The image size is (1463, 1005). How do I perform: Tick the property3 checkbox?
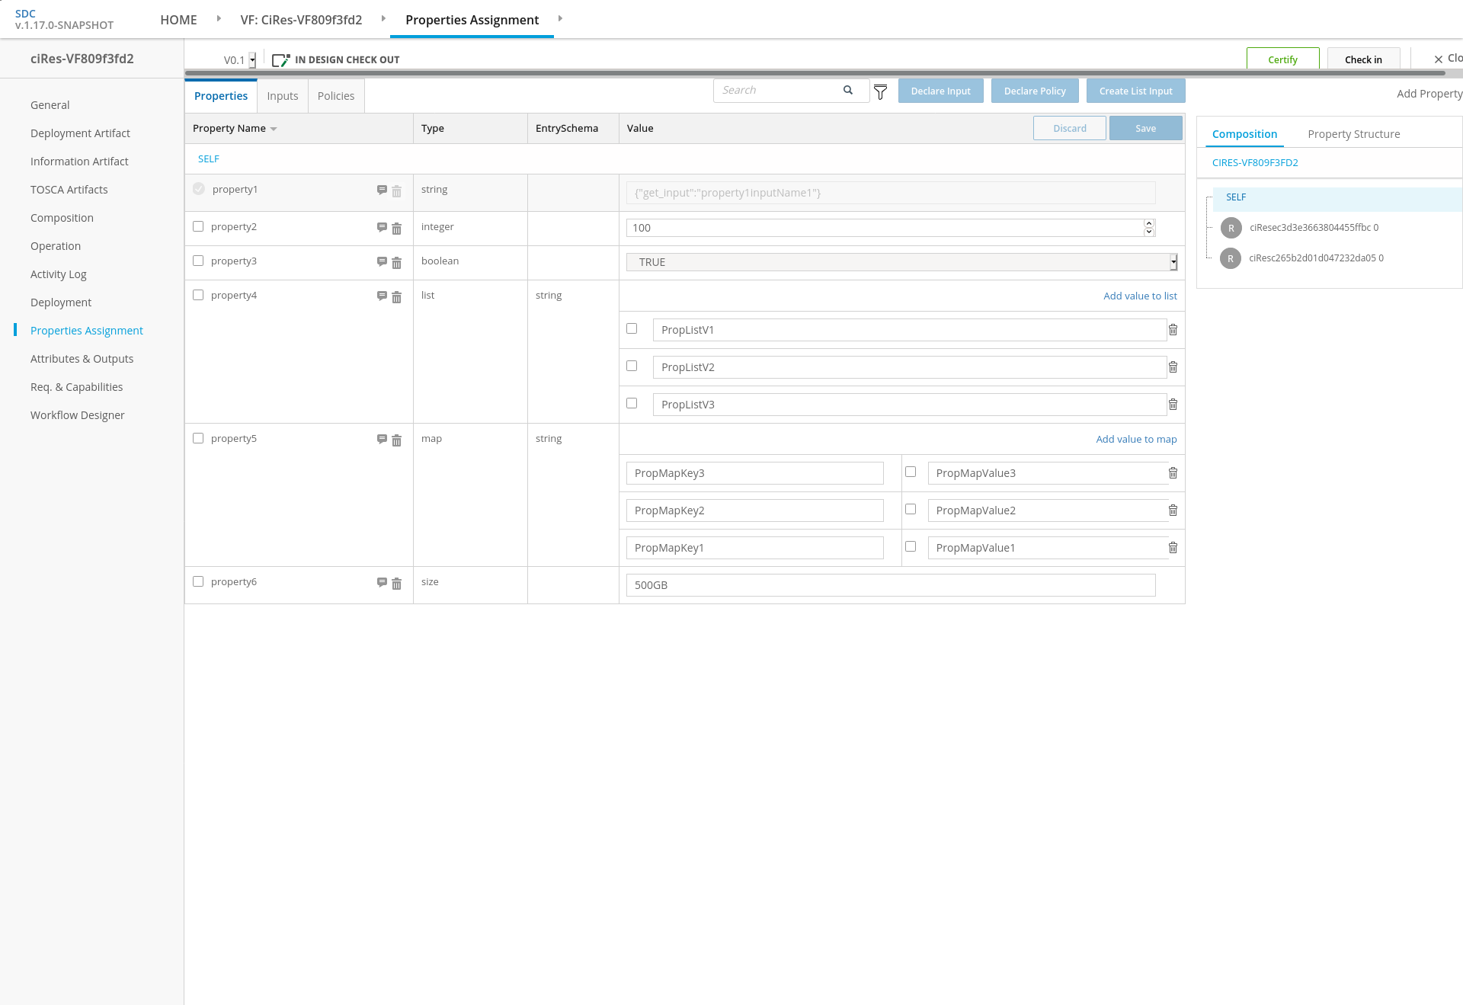tap(198, 261)
